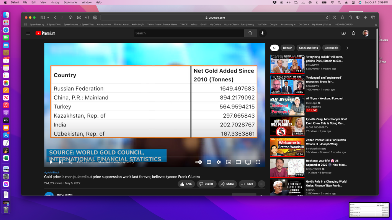
Task: Mute the video volume speaker
Action: tap(70, 162)
